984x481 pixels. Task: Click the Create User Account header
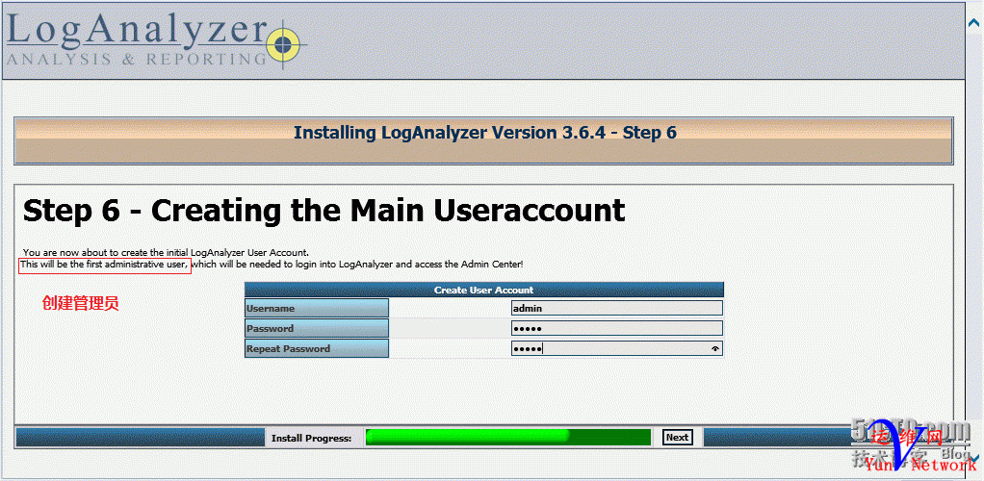pos(484,290)
